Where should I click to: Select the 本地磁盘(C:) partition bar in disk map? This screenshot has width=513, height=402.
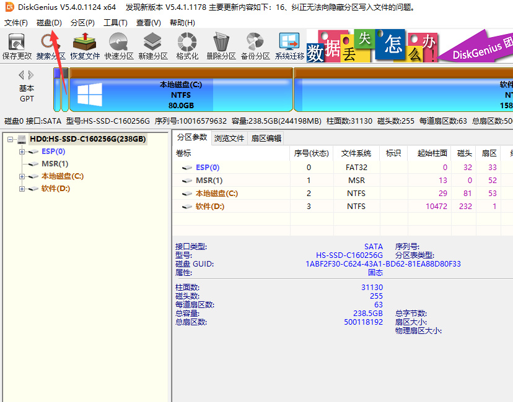(x=181, y=95)
